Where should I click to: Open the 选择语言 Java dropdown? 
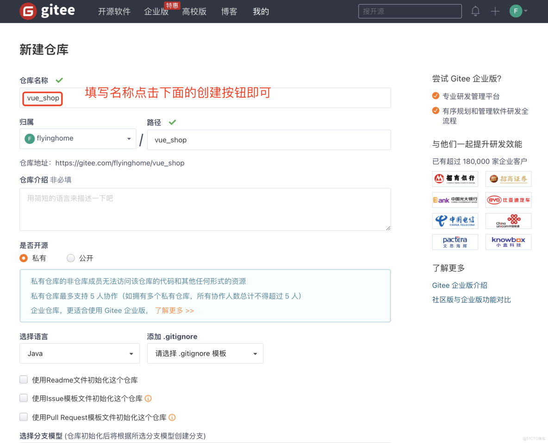pyautogui.click(x=79, y=353)
